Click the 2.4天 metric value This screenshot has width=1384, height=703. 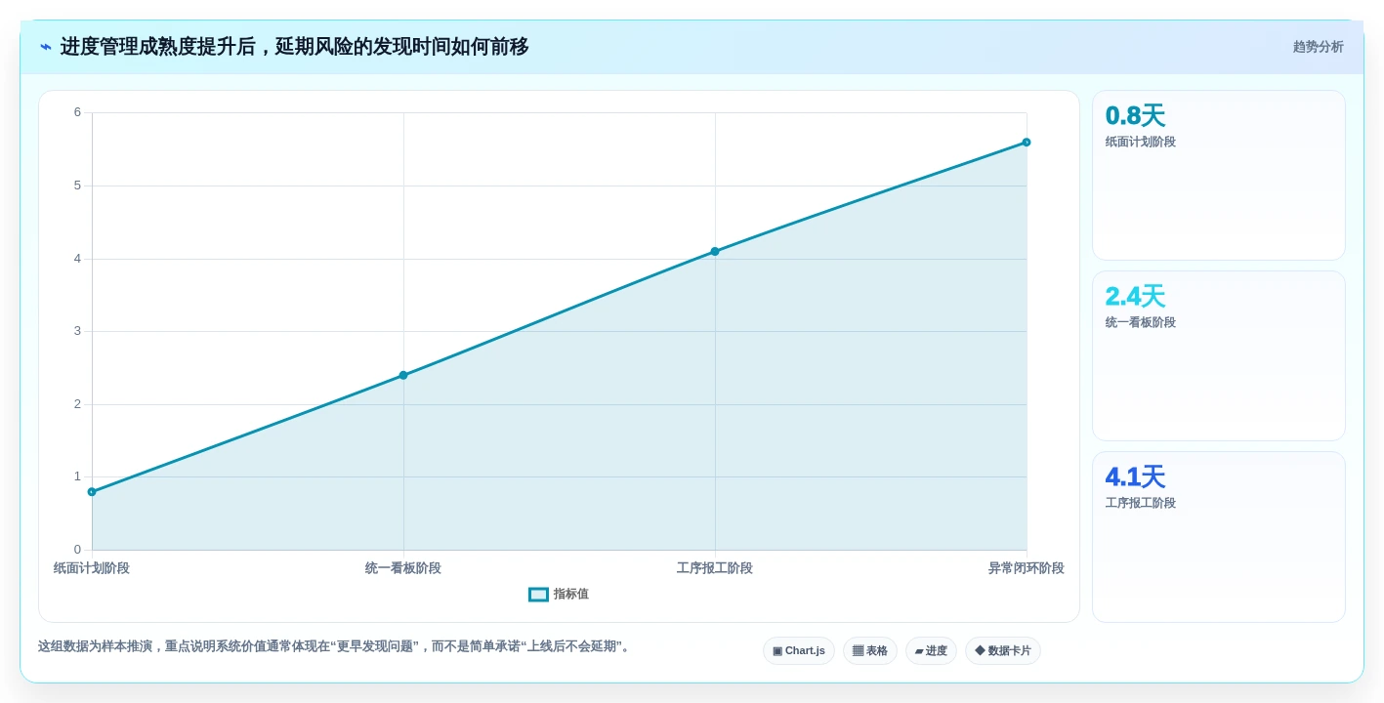pyautogui.click(x=1135, y=297)
